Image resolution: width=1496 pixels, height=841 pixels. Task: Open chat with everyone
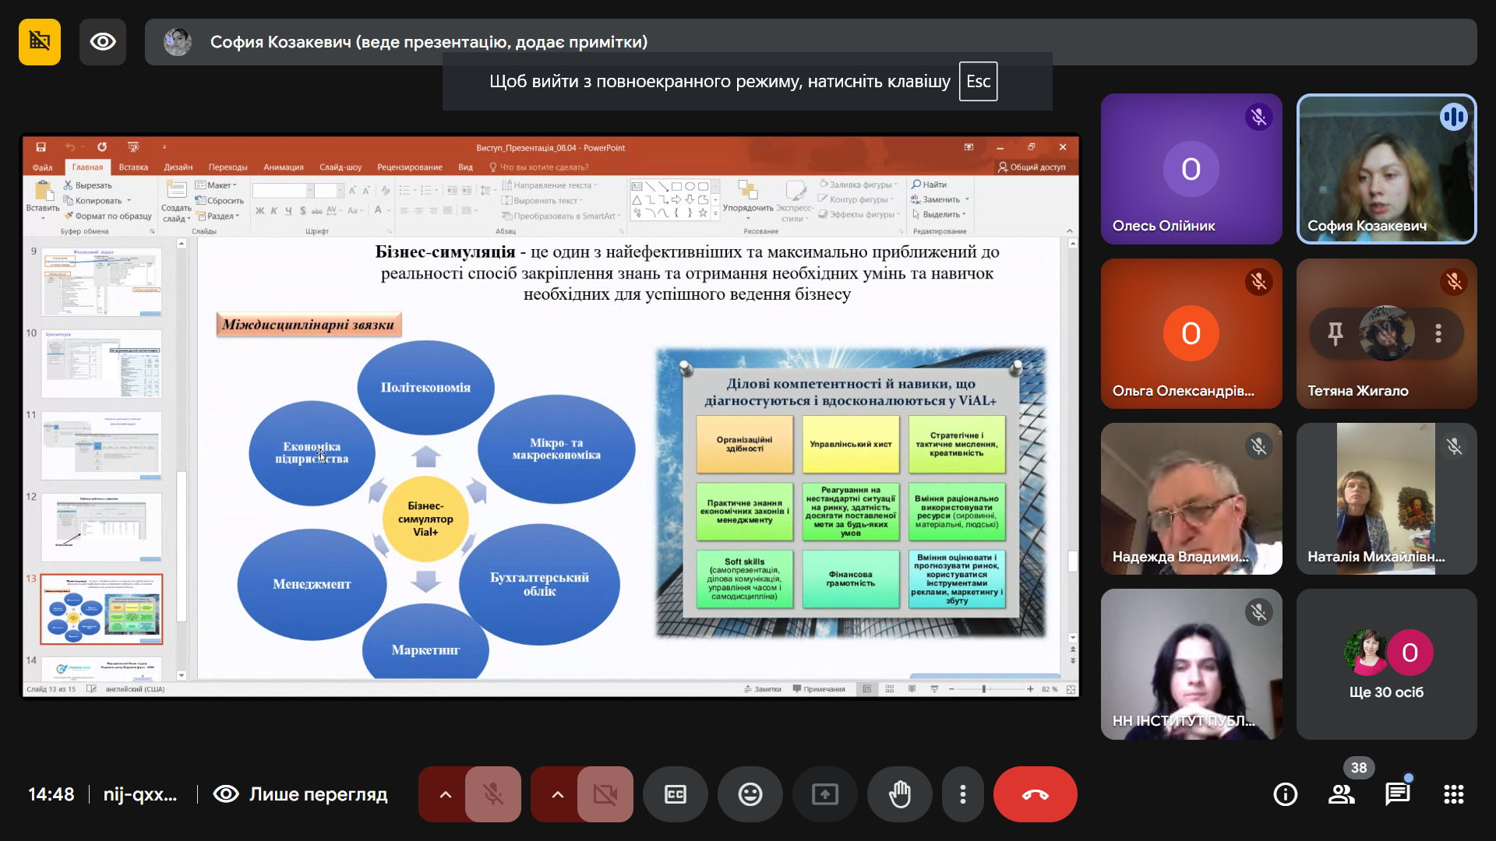[1398, 794]
